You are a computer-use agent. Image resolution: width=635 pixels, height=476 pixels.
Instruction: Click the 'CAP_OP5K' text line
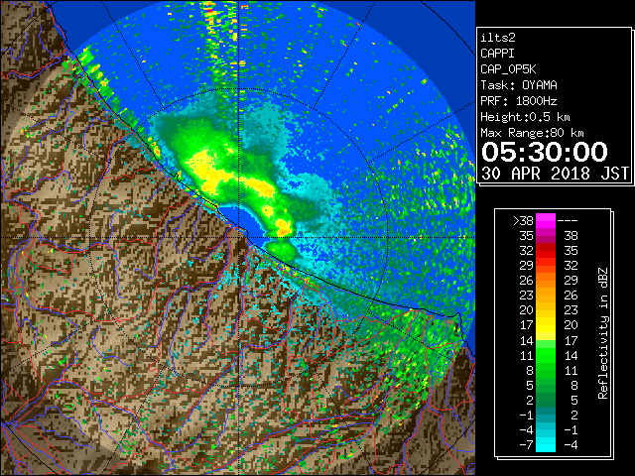point(508,69)
